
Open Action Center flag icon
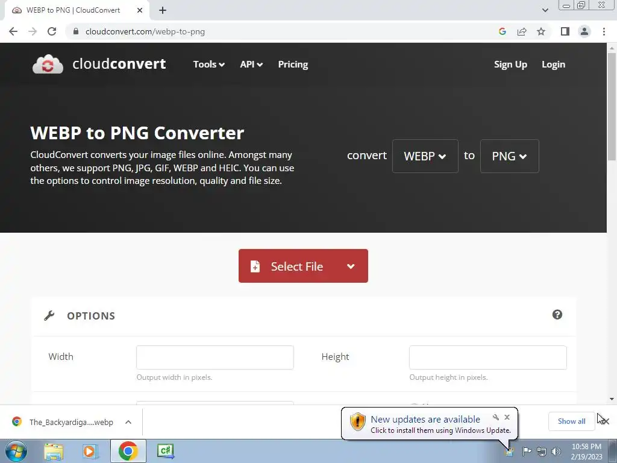527,451
